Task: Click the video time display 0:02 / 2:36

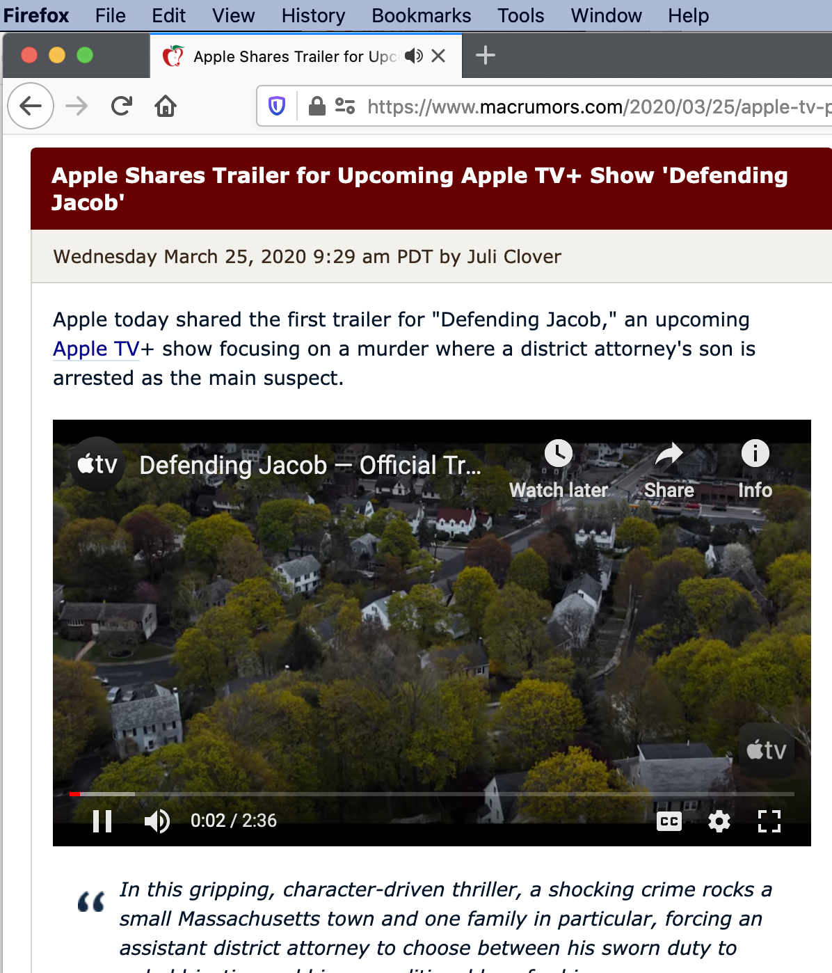Action: coord(234,821)
